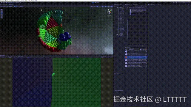
Task: Open the Game view aspect ratio dropdown
Action: (x=18, y=57)
